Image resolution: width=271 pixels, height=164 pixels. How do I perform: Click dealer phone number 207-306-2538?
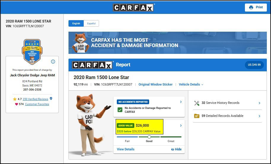tap(32, 90)
